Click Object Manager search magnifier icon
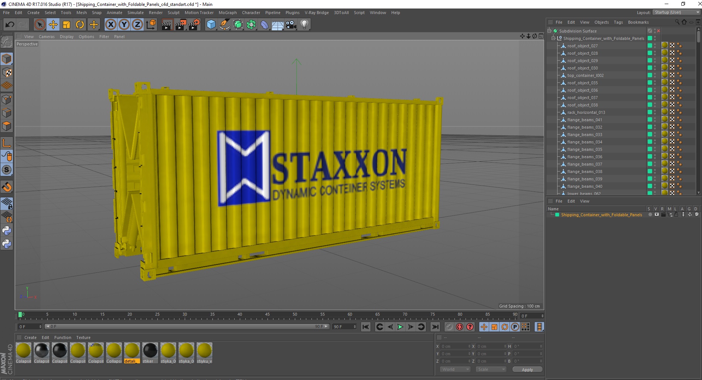This screenshot has height=380, width=702. coord(677,22)
